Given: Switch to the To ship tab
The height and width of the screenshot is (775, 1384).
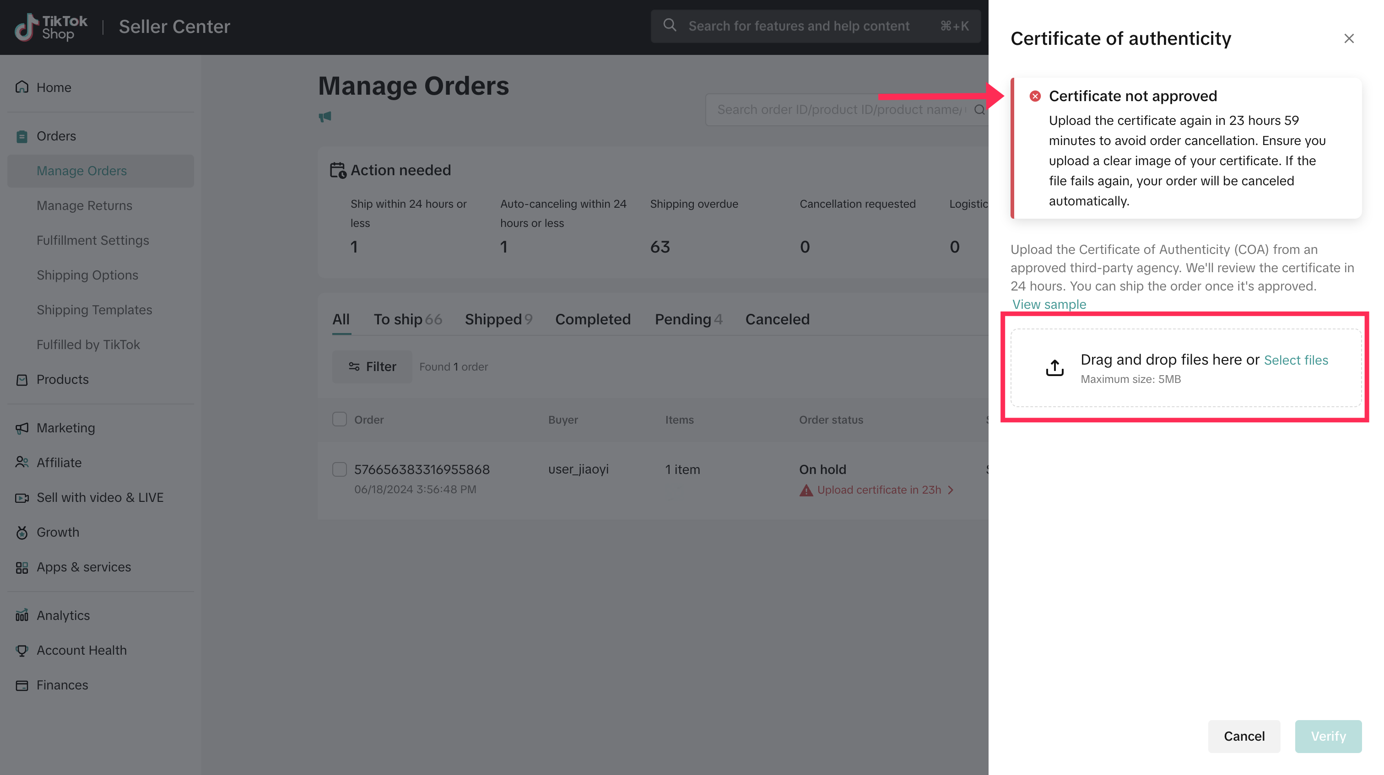Looking at the screenshot, I should [x=407, y=319].
